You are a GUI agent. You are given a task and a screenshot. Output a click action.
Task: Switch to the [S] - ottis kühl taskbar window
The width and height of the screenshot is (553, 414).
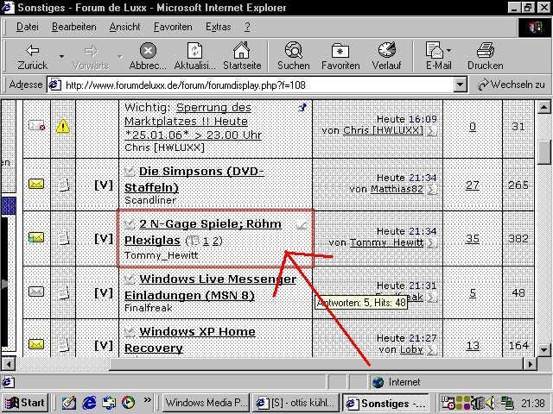(296, 403)
